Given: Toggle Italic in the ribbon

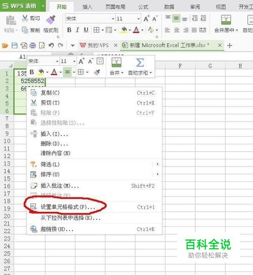Looking at the screenshot, I should click(77, 30).
